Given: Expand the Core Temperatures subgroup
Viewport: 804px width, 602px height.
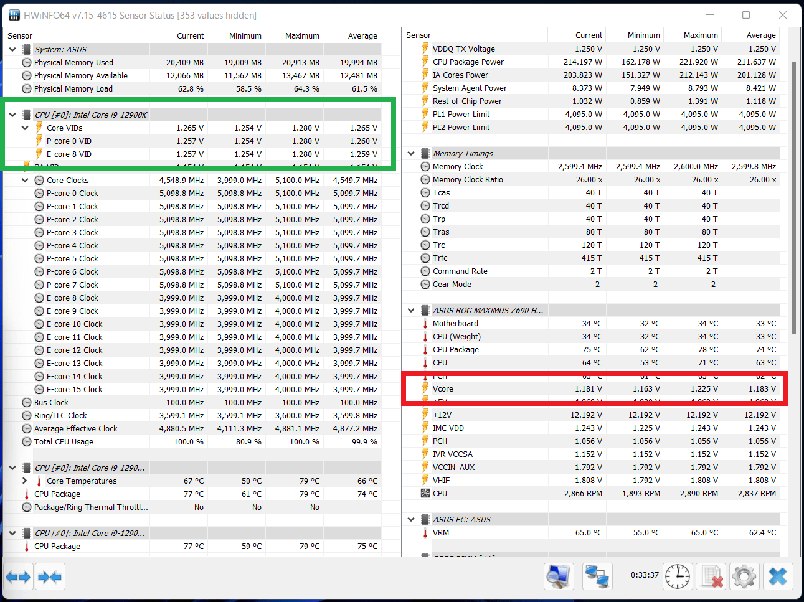Looking at the screenshot, I should pyautogui.click(x=25, y=481).
